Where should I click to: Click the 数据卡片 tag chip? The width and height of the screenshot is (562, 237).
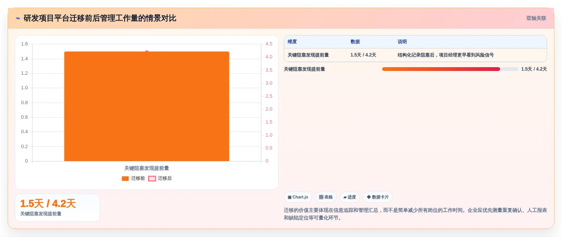click(378, 197)
